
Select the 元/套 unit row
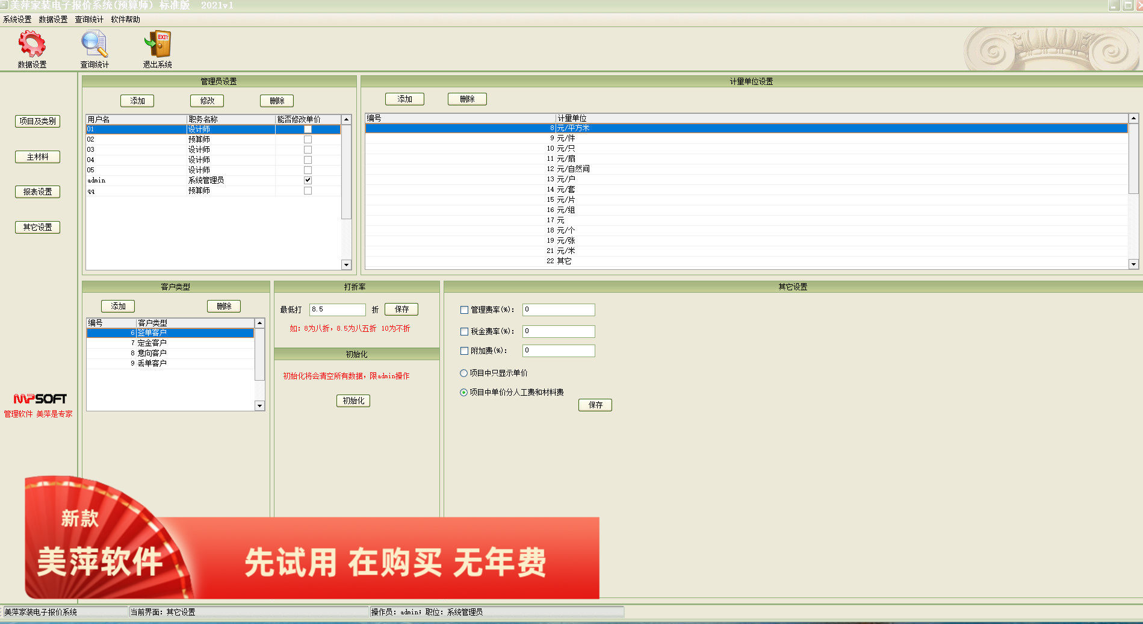click(746, 189)
